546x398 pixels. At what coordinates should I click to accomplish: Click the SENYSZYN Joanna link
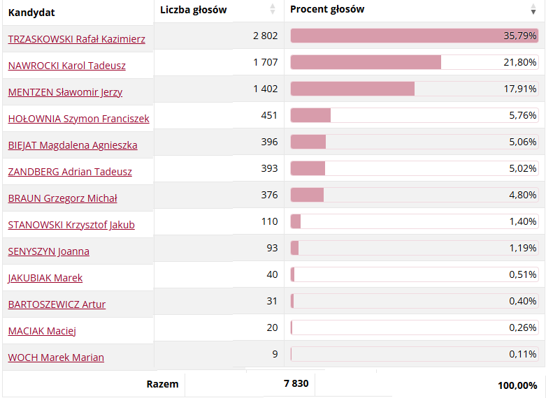click(x=49, y=251)
